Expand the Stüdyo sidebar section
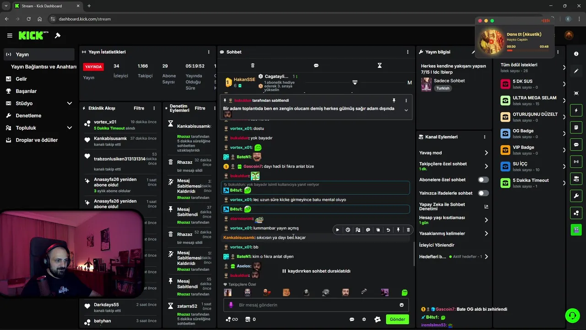 70,104
